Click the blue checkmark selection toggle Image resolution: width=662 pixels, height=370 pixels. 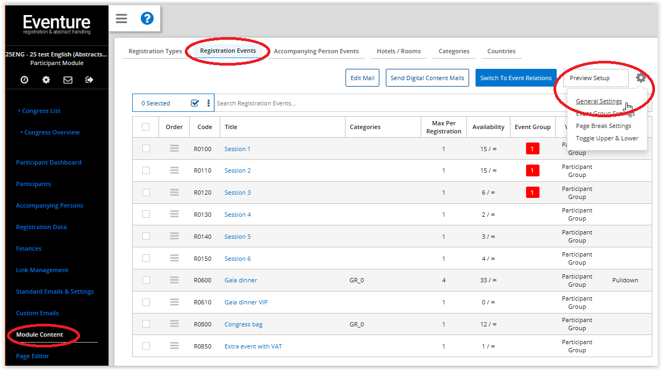(195, 103)
